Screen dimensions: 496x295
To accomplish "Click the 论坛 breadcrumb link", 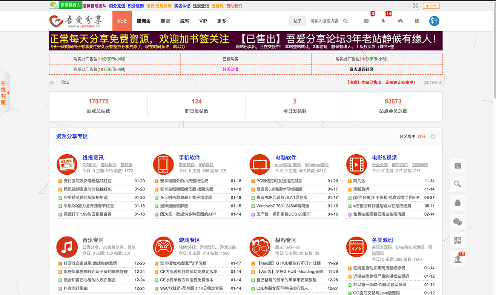I will click(x=65, y=82).
